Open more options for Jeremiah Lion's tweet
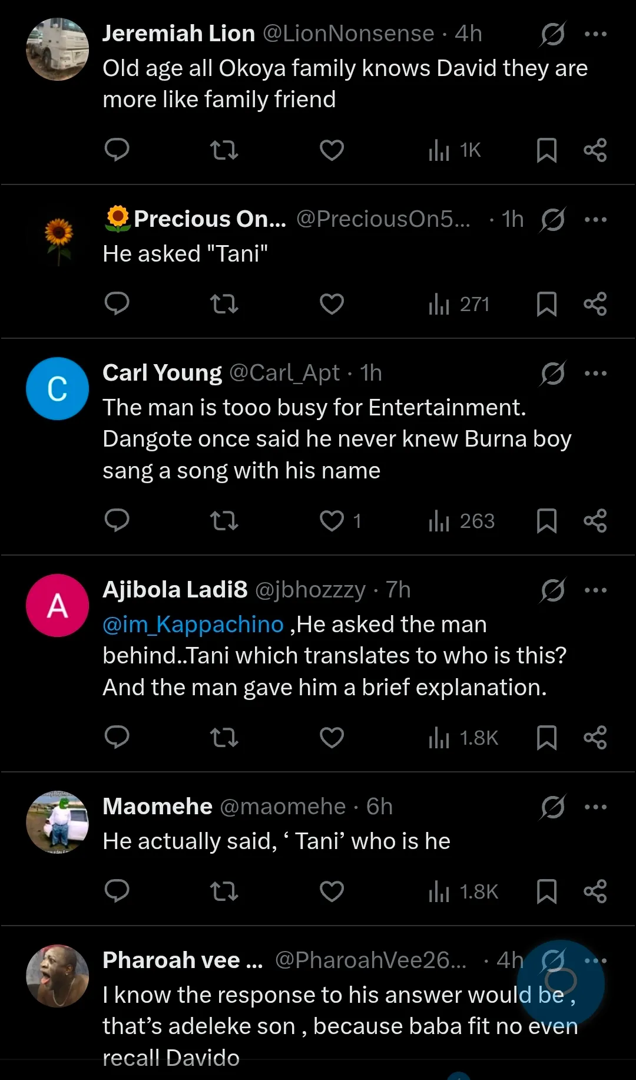This screenshot has width=636, height=1080. coord(595,34)
